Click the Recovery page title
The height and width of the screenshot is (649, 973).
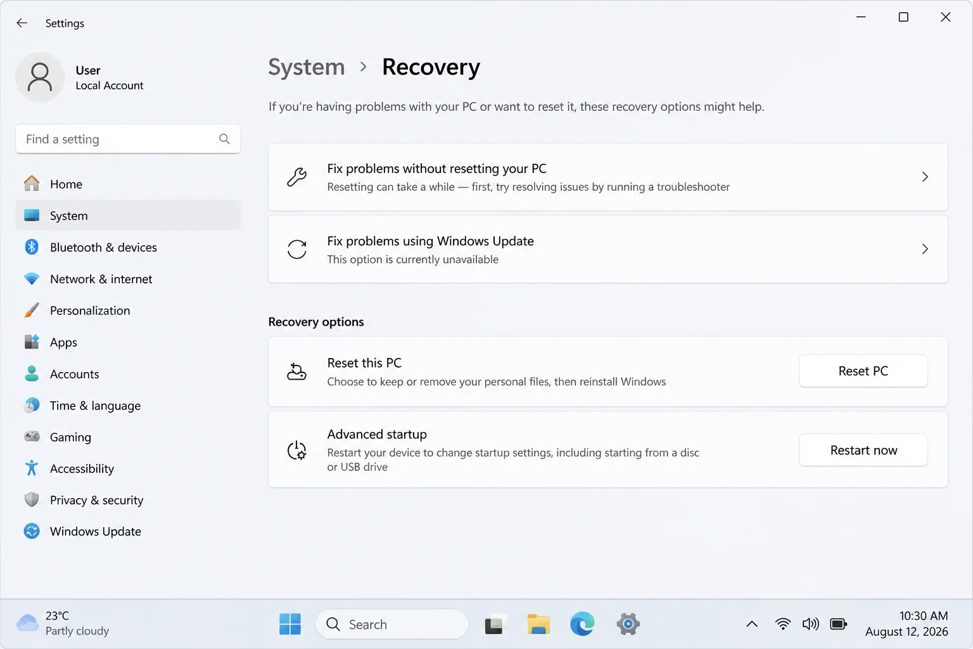tap(431, 67)
